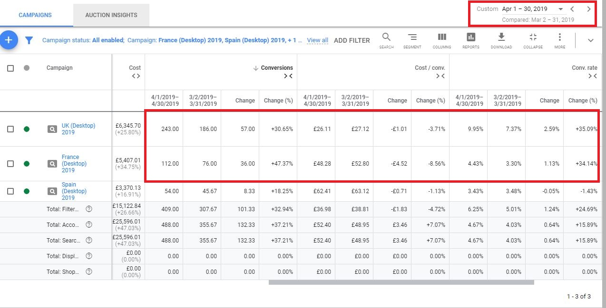Viewport: 606px width, 308px height.
Task: Open the date range dropdown arrow
Action: coord(560,9)
